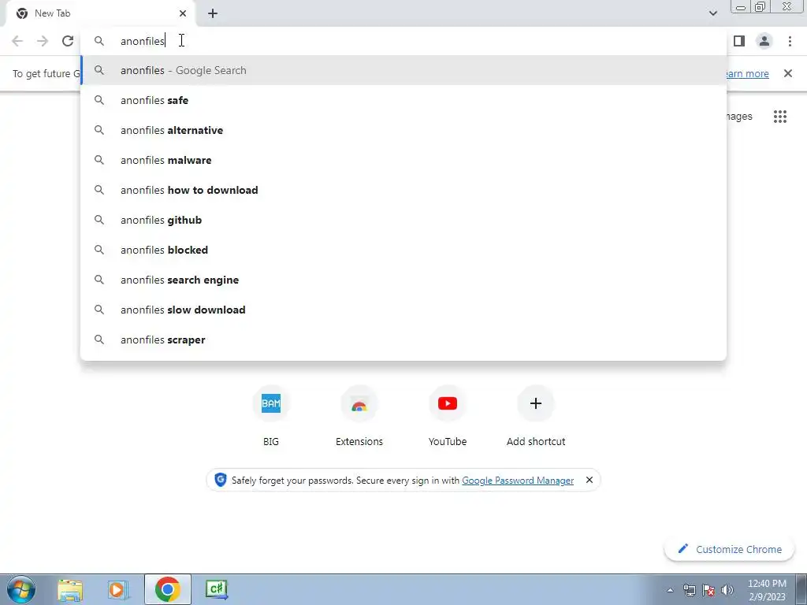The image size is (807, 605).
Task: Open the Action Center flag icon
Action: tap(708, 590)
